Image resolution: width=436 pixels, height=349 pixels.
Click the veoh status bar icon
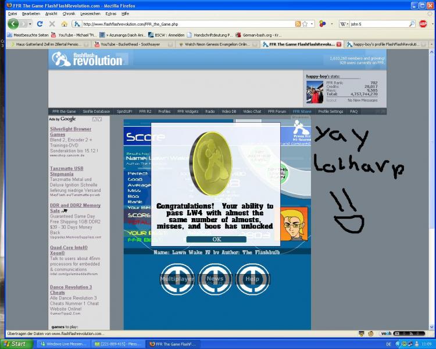[386, 333]
